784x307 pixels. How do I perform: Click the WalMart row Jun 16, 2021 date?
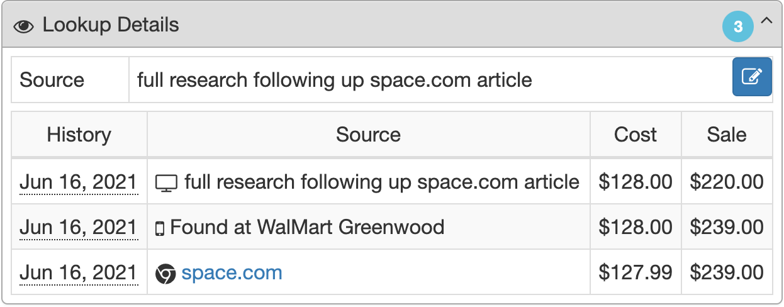(79, 227)
